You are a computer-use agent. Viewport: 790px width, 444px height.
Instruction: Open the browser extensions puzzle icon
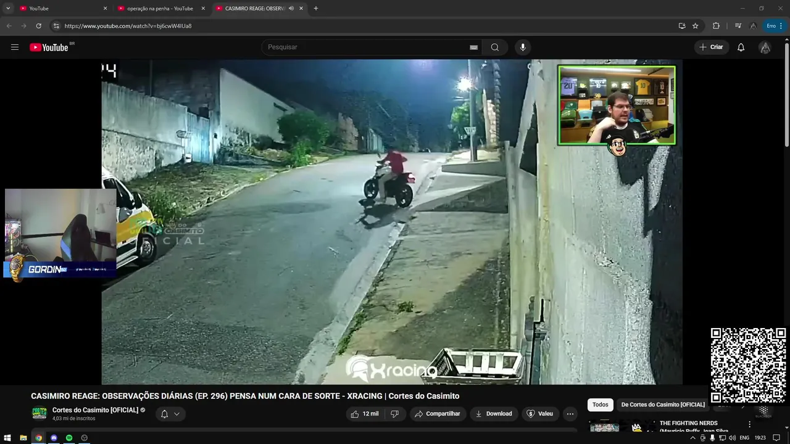tap(716, 26)
